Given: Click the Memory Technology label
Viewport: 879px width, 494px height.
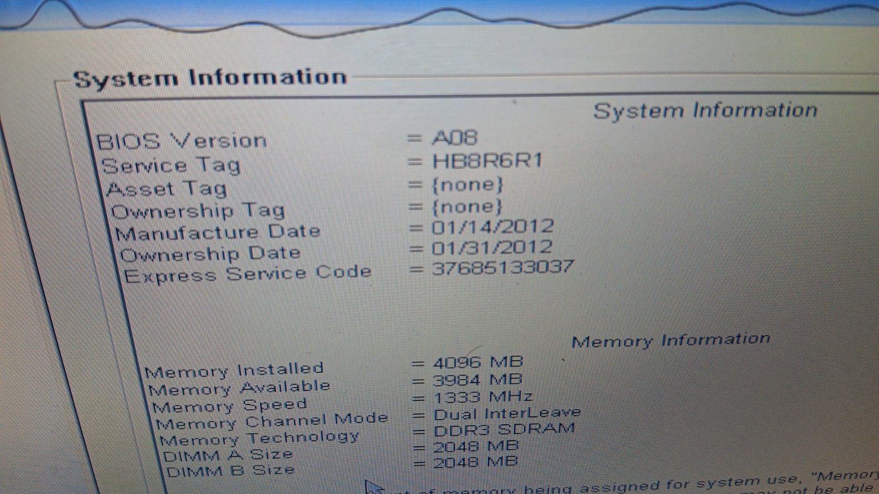Looking at the screenshot, I should 259,439.
